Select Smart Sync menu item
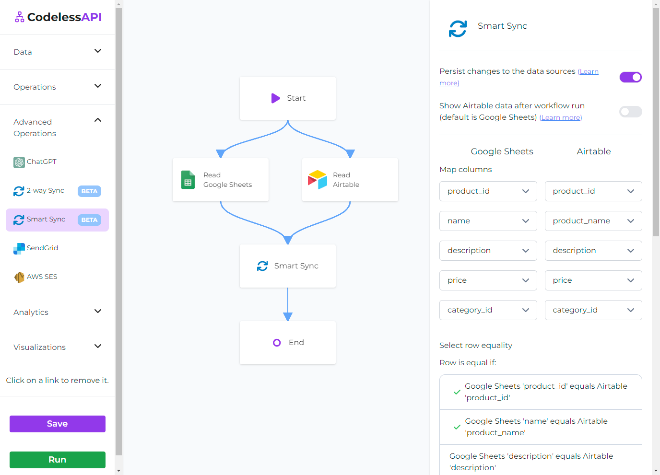Screen dimensions: 660x475 58,220
